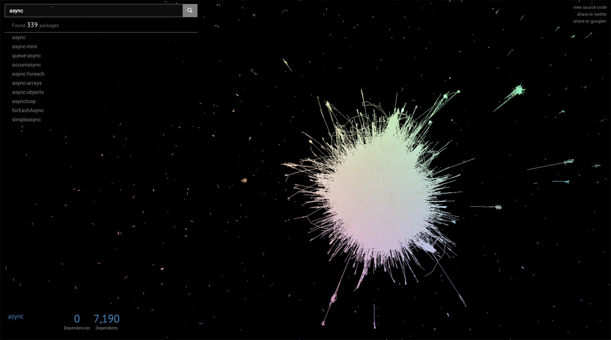Click share to google+ link

point(590,21)
